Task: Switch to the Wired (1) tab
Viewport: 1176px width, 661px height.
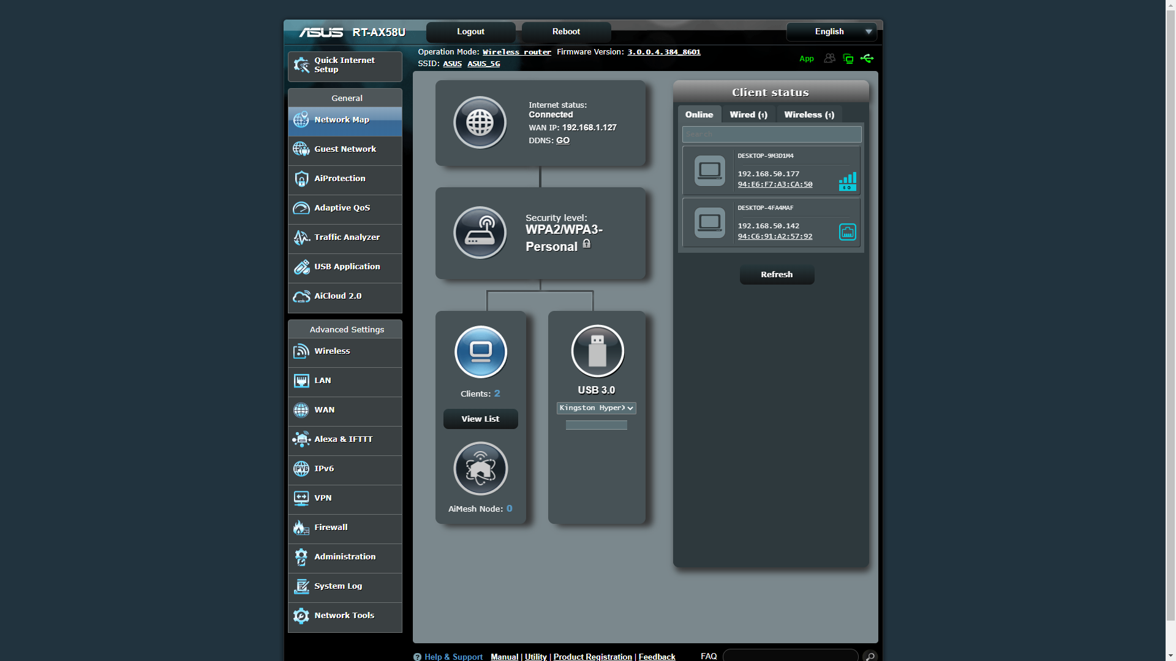Action: tap(748, 115)
